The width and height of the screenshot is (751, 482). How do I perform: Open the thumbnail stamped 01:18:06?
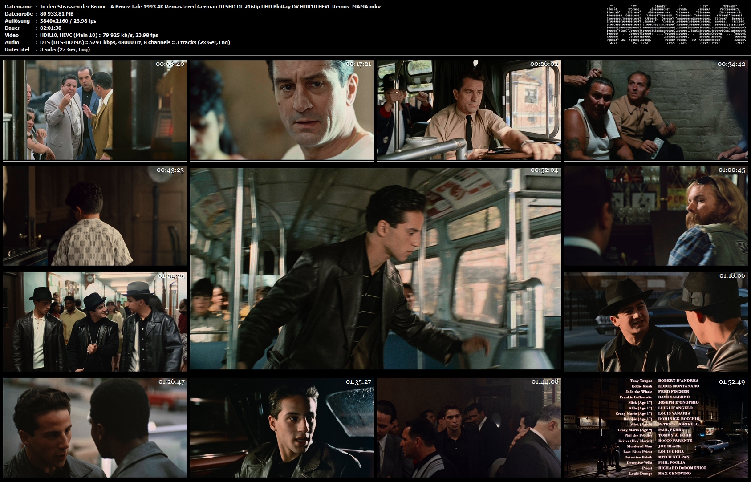pyautogui.click(x=656, y=321)
